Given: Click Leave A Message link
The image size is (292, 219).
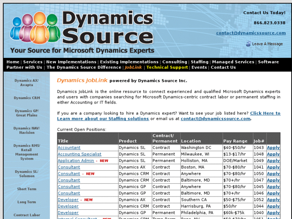Looking at the screenshot, I should 267,44.
